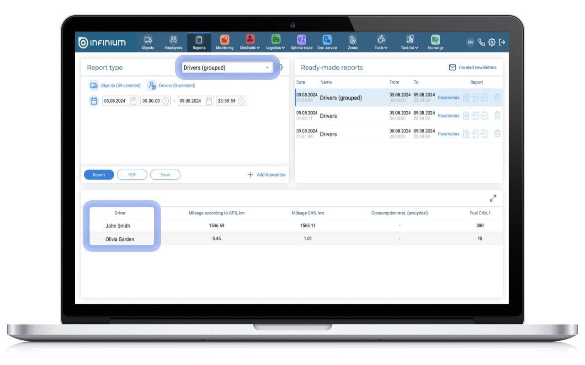Go to the Employees tab
The image size is (585, 365).
173,42
